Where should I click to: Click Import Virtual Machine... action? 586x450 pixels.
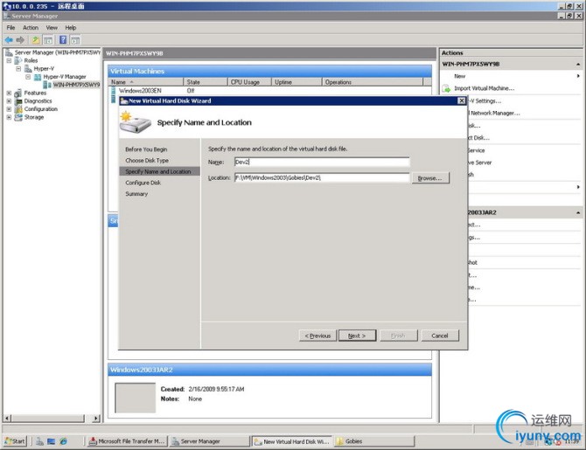[x=484, y=88]
